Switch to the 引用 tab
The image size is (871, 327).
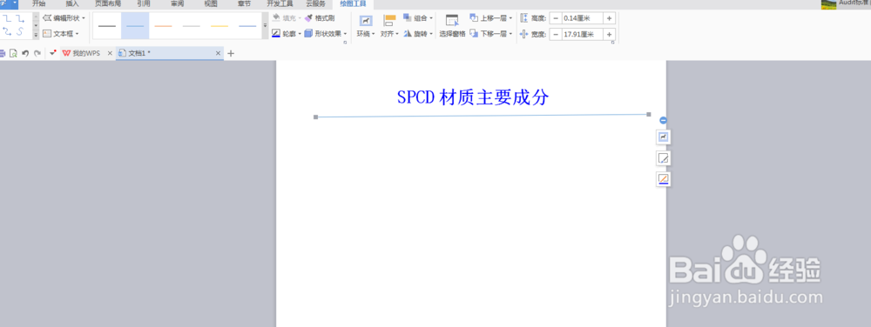point(144,3)
